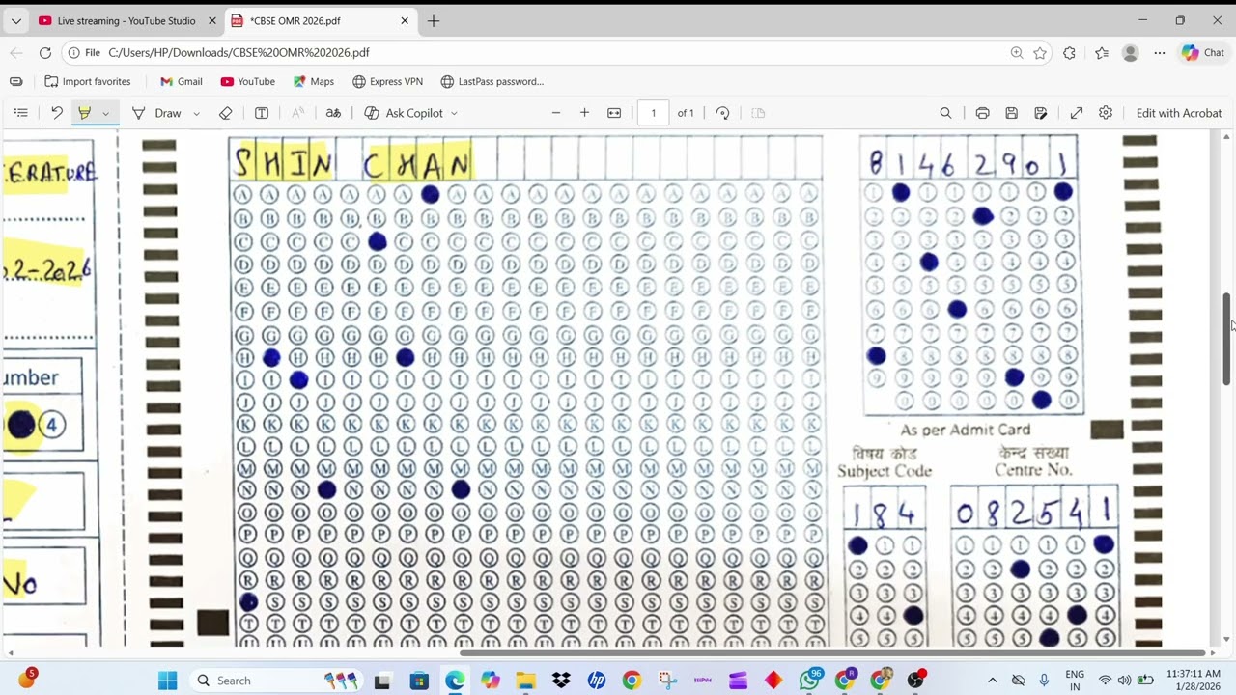Zoom out using the minus icon
The width and height of the screenshot is (1236, 695).
[x=555, y=113]
